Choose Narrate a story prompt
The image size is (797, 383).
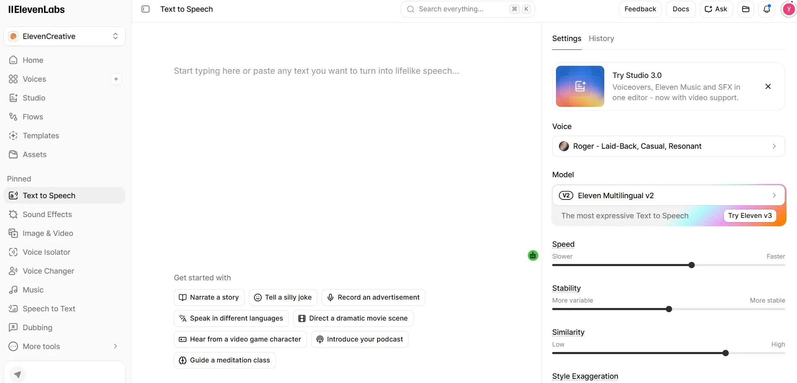pos(209,298)
